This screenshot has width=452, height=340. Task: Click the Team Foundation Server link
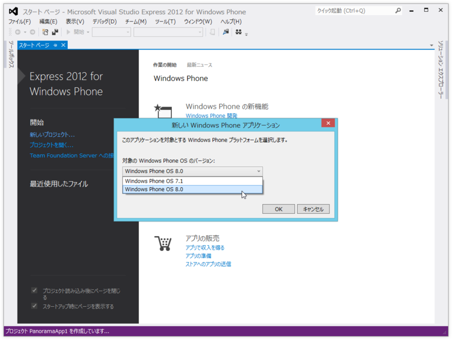(x=72, y=156)
